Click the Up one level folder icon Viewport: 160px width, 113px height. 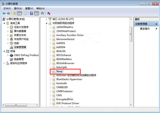(15, 13)
